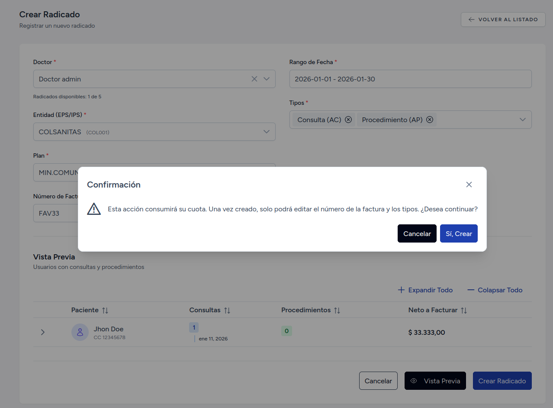Click Expandir Todo link
This screenshot has height=408, width=553.
(425, 290)
